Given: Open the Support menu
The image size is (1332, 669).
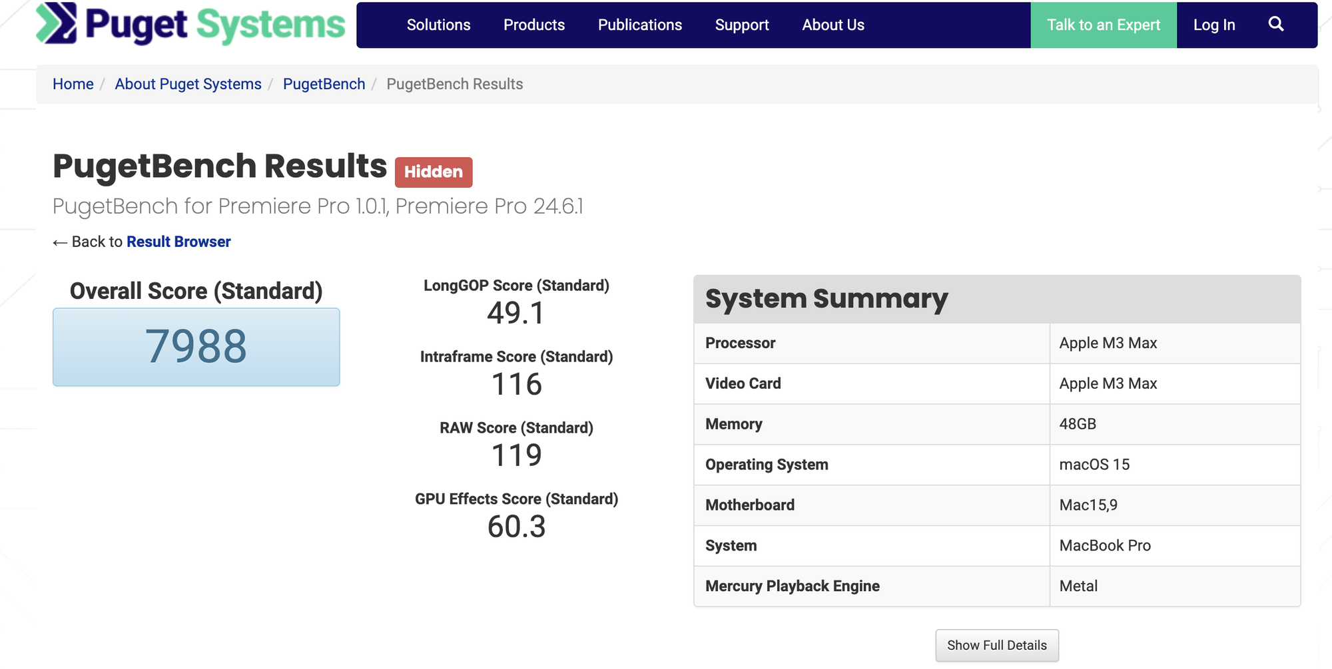Looking at the screenshot, I should point(742,25).
